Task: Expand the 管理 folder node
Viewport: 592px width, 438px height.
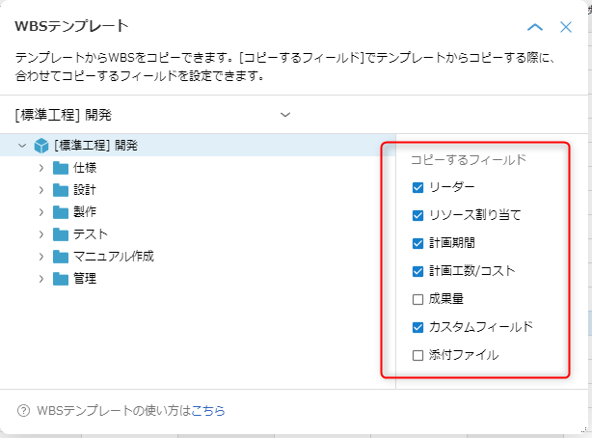Action: pyautogui.click(x=41, y=279)
